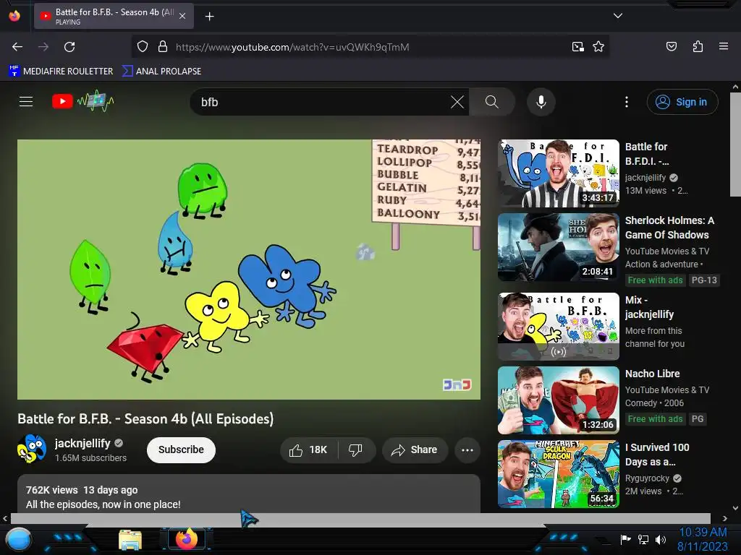Open the volume speaker tray icon
The width and height of the screenshot is (741, 555).
pyautogui.click(x=661, y=539)
